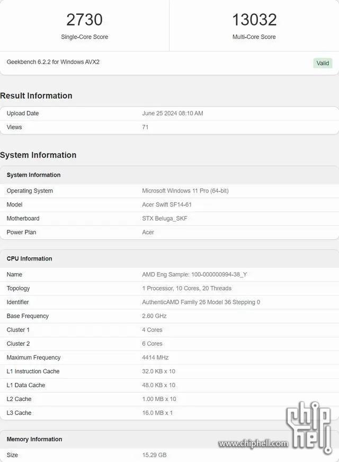This screenshot has width=339, height=462.
Task: Click the Identifier label
Action: click(17, 302)
